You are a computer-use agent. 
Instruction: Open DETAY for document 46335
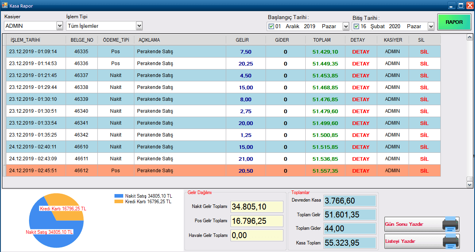coord(361,52)
